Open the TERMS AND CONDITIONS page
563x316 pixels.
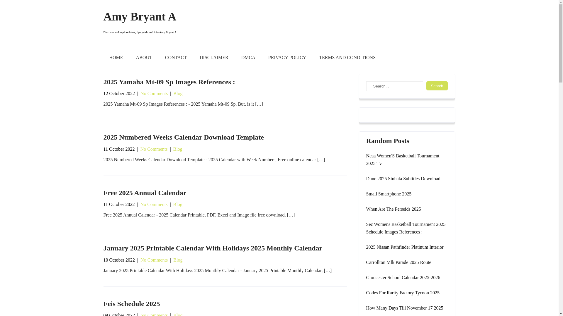347,58
